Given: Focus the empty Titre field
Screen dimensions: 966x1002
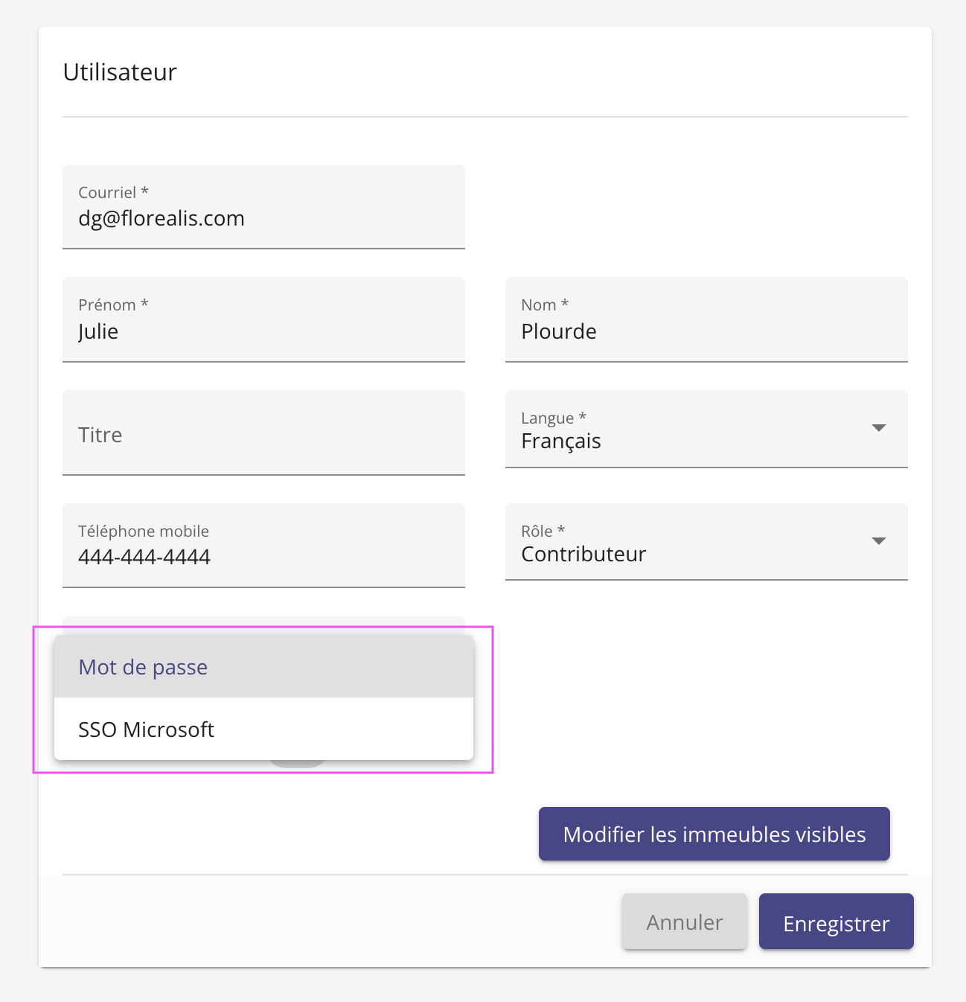Looking at the screenshot, I should (263, 434).
